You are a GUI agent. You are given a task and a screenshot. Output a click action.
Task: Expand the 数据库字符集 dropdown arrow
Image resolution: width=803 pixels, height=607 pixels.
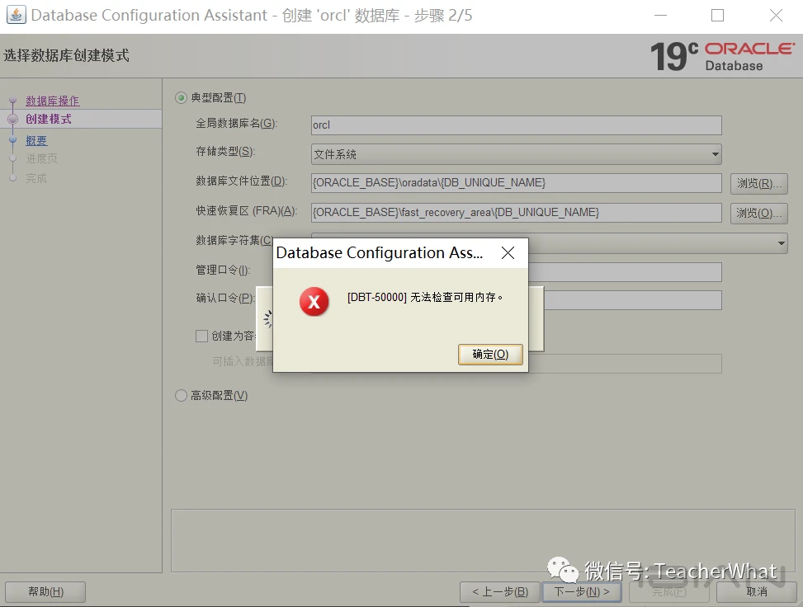click(781, 242)
